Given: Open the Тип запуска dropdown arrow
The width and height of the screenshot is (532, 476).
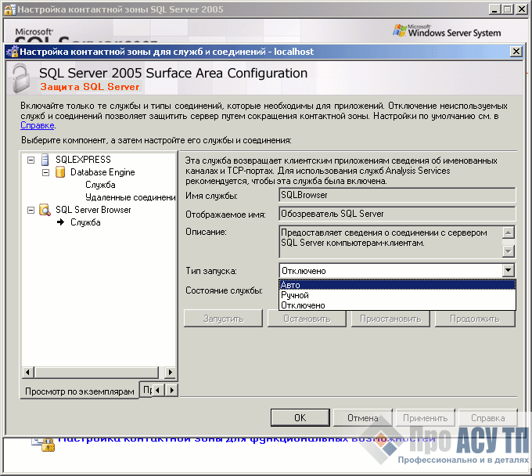Looking at the screenshot, I should [x=508, y=271].
